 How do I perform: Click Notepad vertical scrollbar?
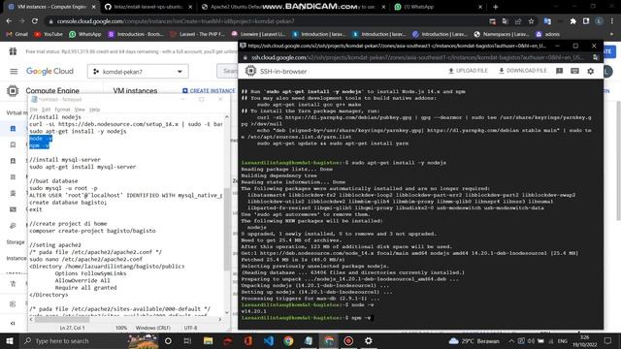tap(227, 230)
